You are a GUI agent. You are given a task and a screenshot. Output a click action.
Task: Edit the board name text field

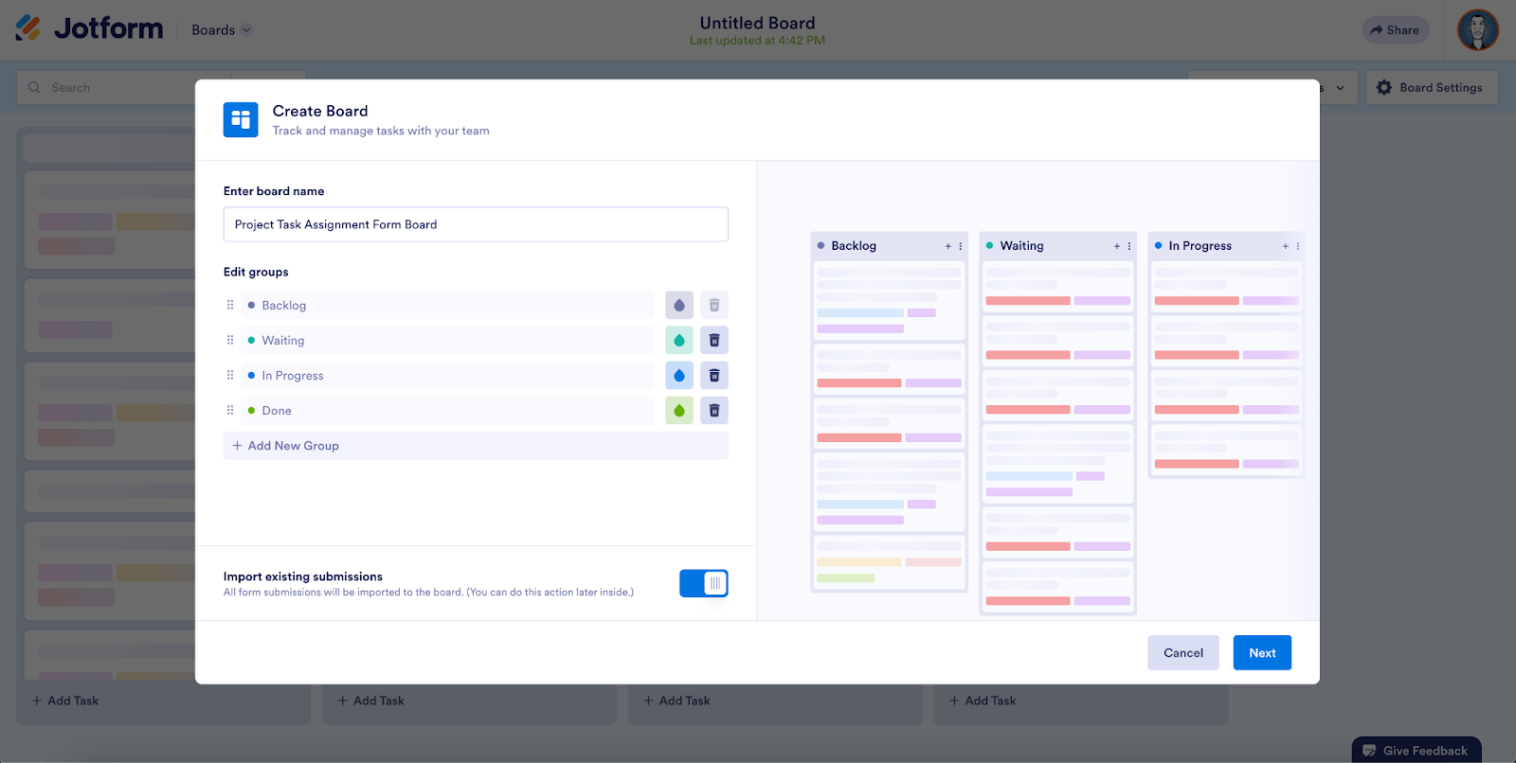coord(476,225)
